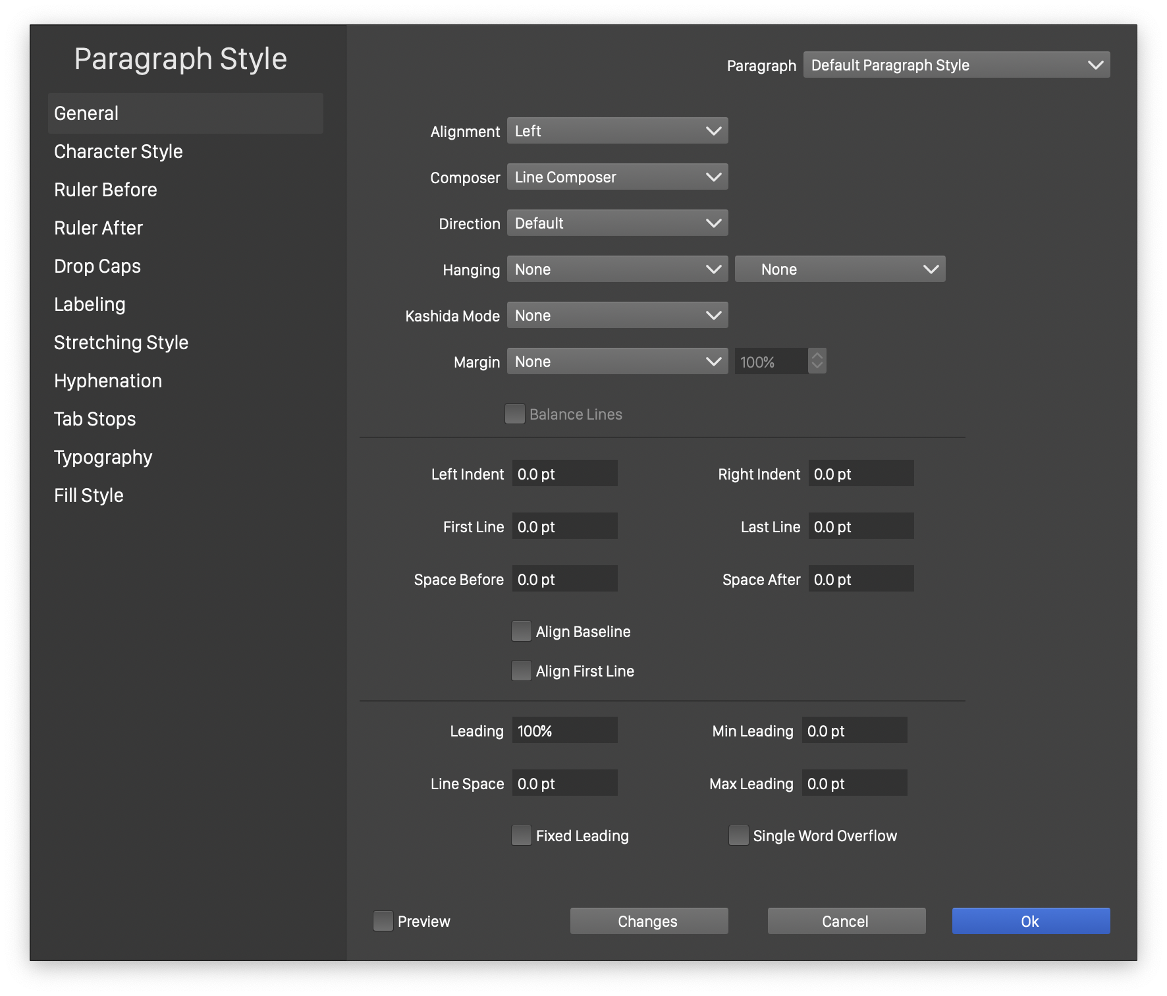Turn on the Preview checkbox

(x=383, y=921)
